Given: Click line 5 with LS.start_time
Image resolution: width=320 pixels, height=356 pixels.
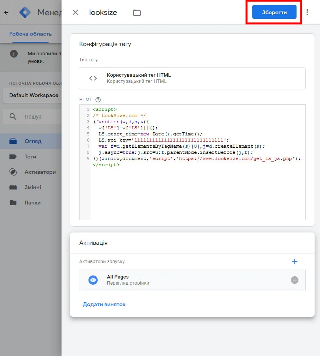Looking at the screenshot, I should click(150, 134).
